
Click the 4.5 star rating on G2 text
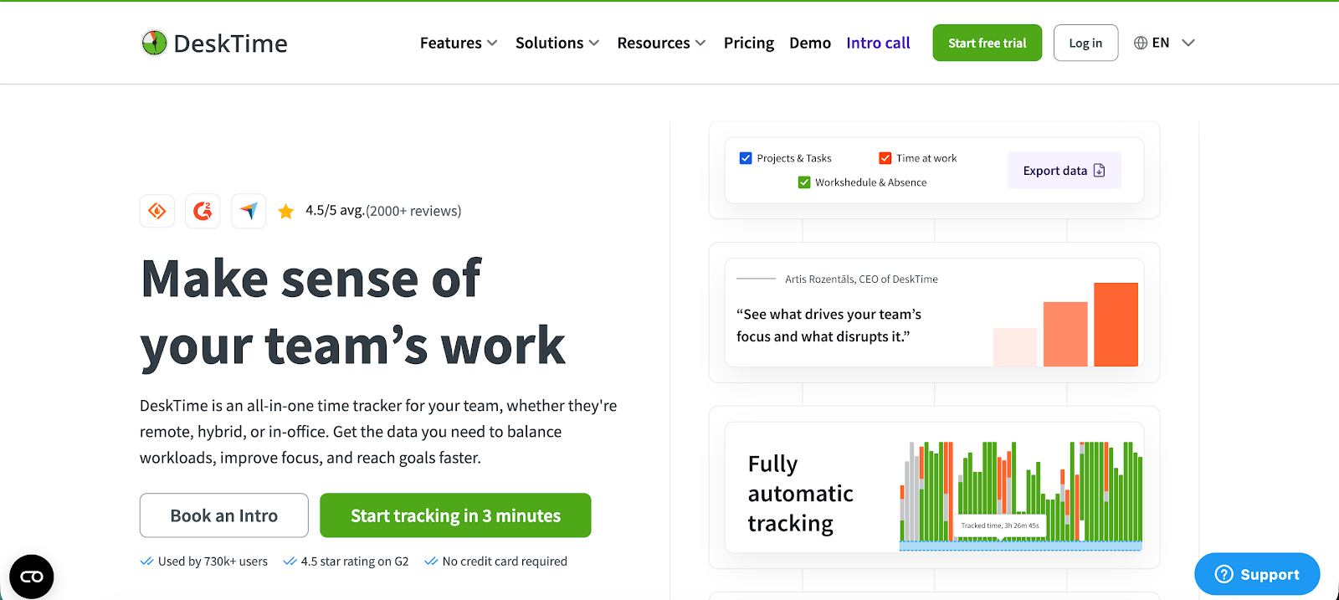click(355, 562)
